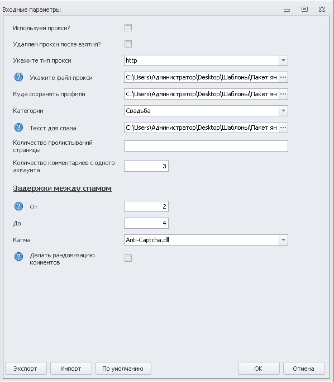334x382 pixels.
Task: Click the Количество пролистываний страницы input field
Action: (206, 146)
